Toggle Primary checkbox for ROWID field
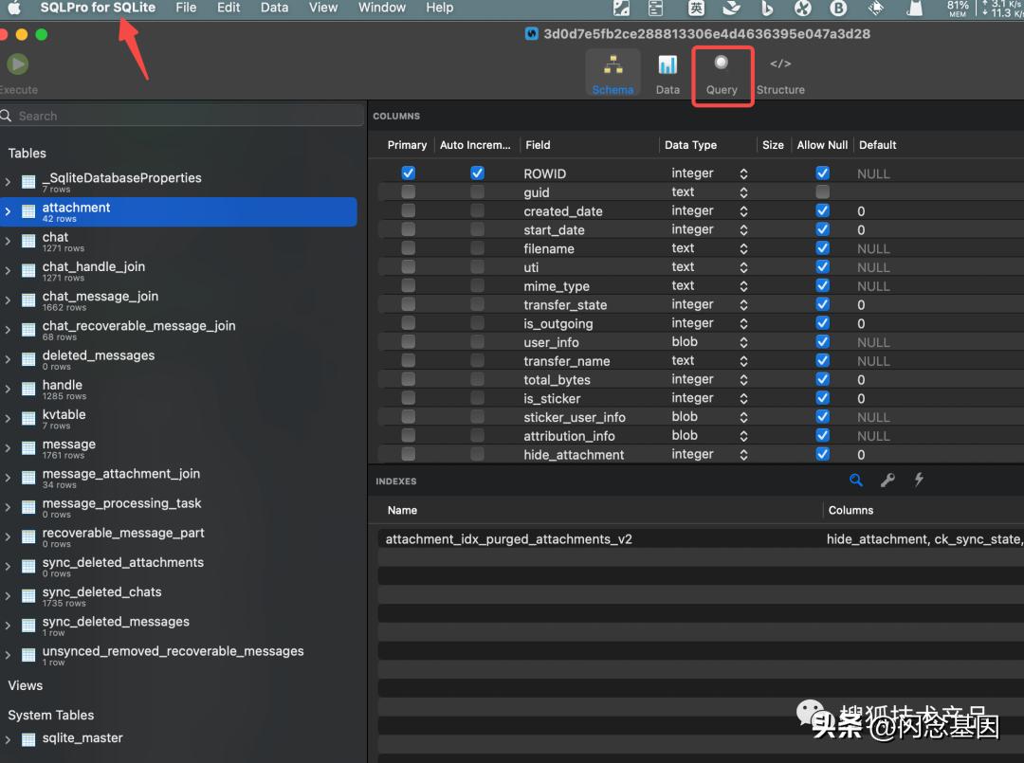Image resolution: width=1024 pixels, height=763 pixels. [408, 173]
